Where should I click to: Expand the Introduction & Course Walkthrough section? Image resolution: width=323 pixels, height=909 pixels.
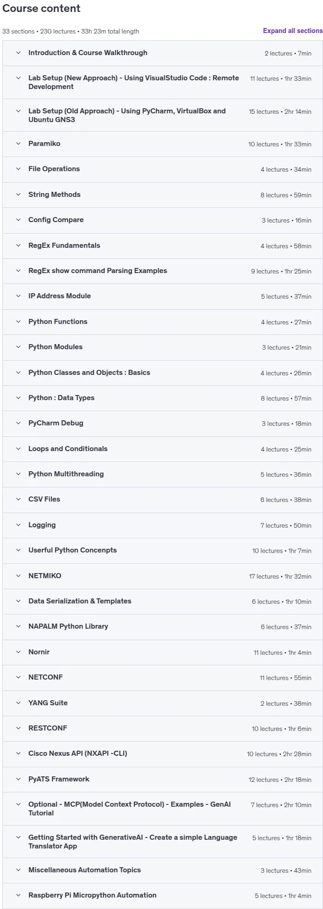tap(163, 53)
